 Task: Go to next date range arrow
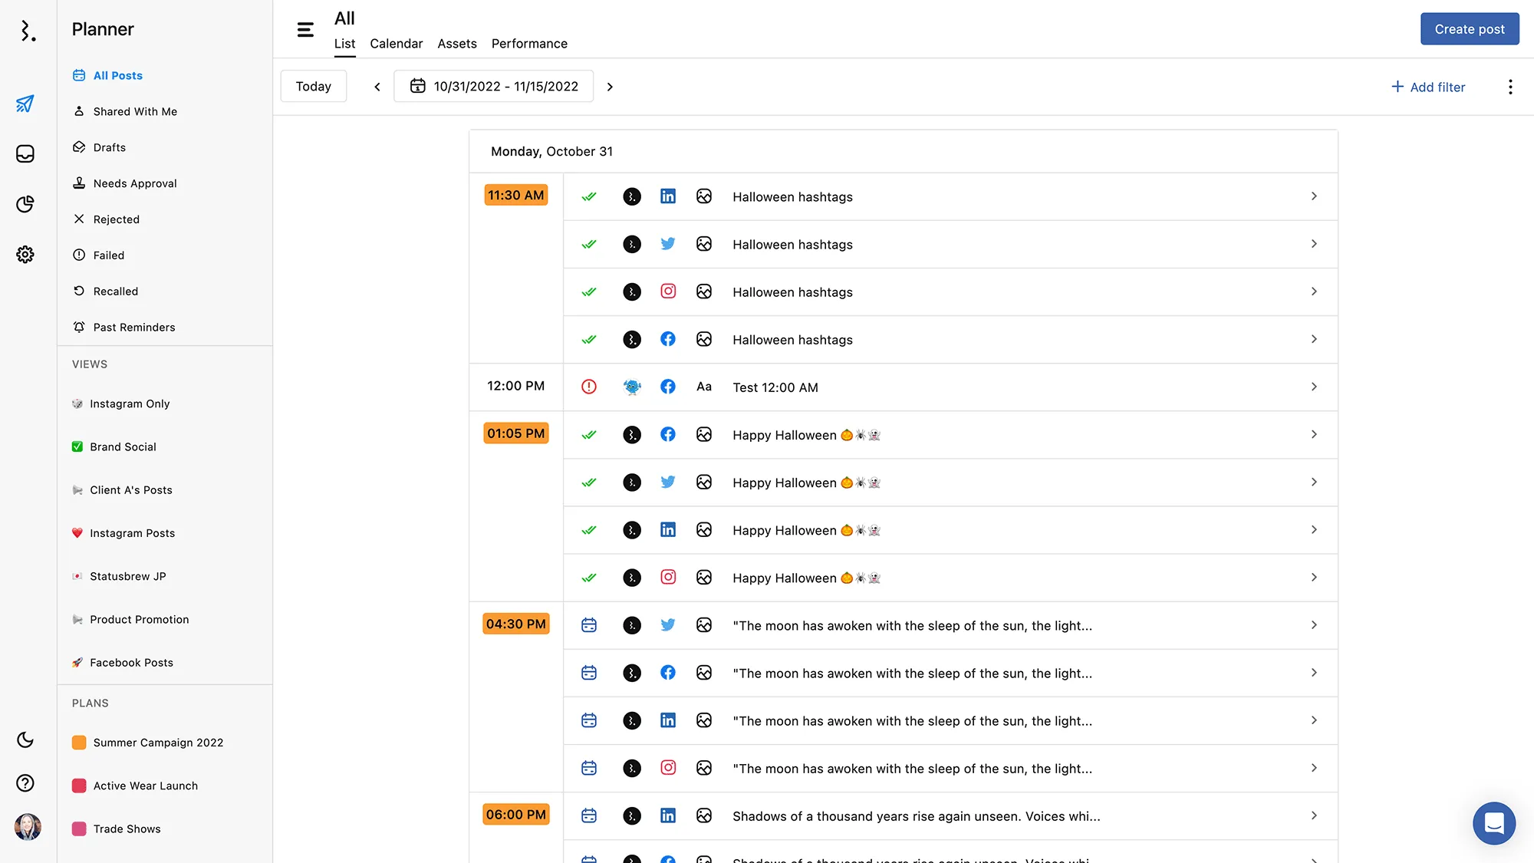[611, 87]
